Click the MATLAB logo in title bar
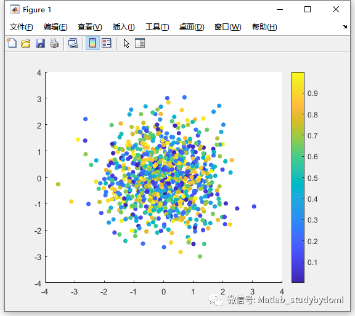Screen dimensions: 355x316 (15, 9)
